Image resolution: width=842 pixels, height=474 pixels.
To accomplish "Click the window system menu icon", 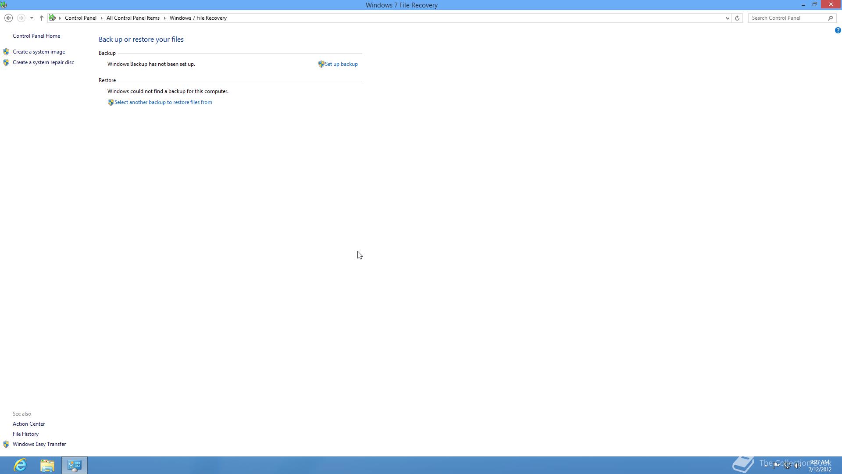I will pyautogui.click(x=4, y=5).
